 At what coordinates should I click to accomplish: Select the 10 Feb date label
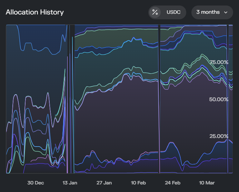click(138, 183)
